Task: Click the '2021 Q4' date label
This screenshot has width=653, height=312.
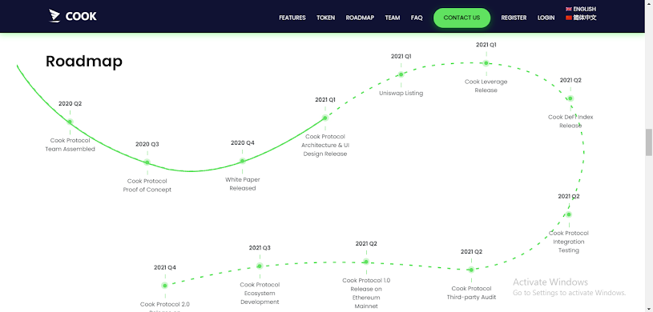Action: [x=165, y=267]
